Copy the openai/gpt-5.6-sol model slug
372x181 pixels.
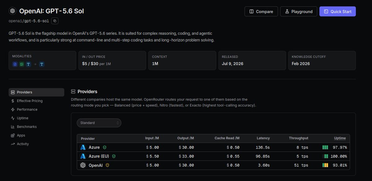[55, 21]
